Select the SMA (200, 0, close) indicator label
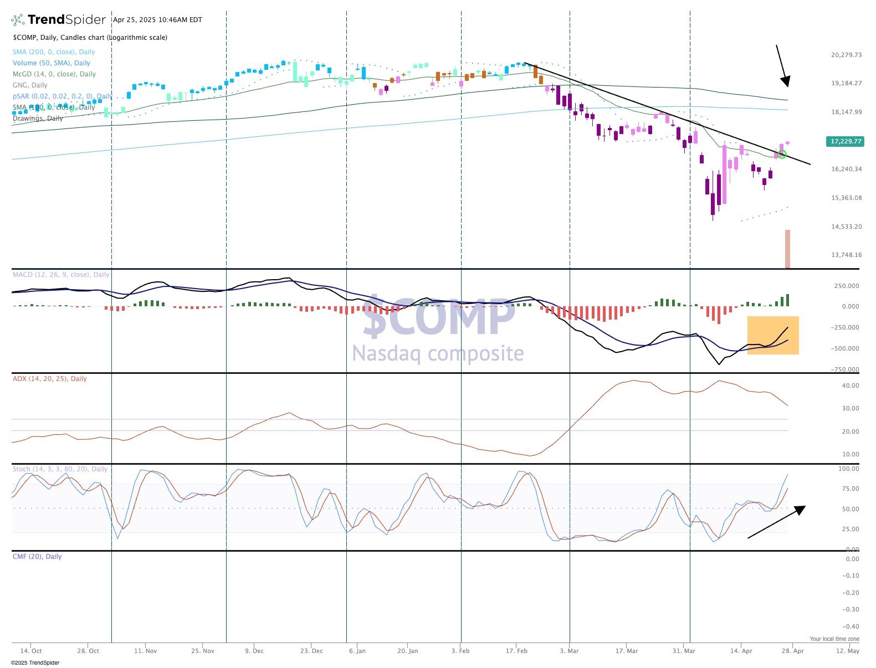 tap(54, 52)
